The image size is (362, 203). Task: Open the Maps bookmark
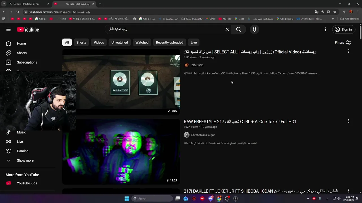(239, 19)
